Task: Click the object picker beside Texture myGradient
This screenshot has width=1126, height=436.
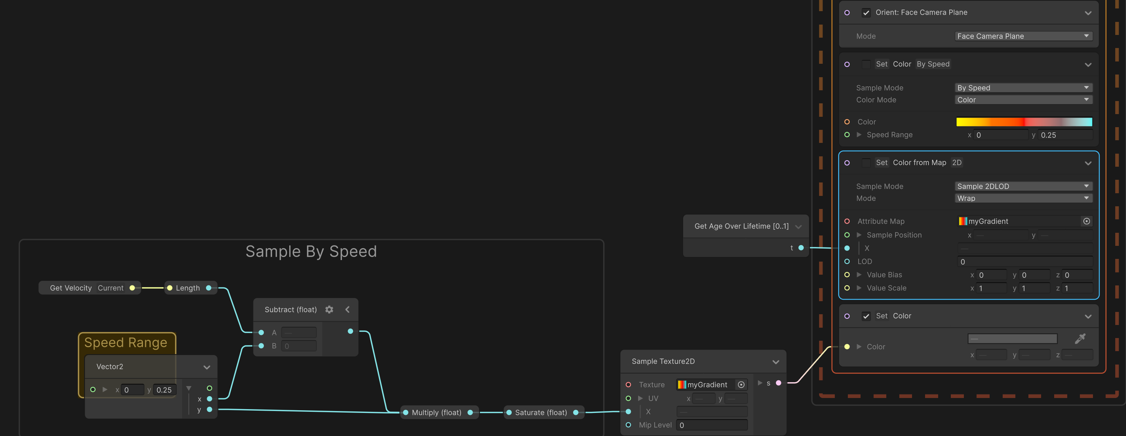Action: point(741,385)
